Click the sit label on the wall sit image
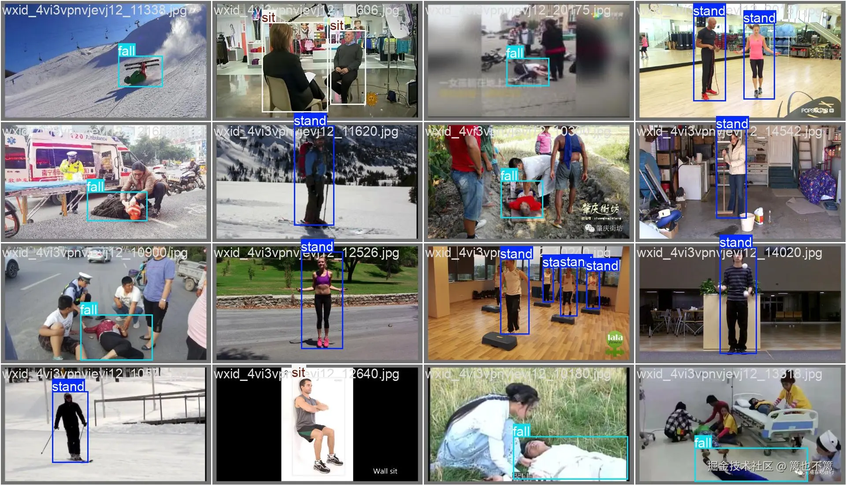846x485 pixels. tap(298, 373)
